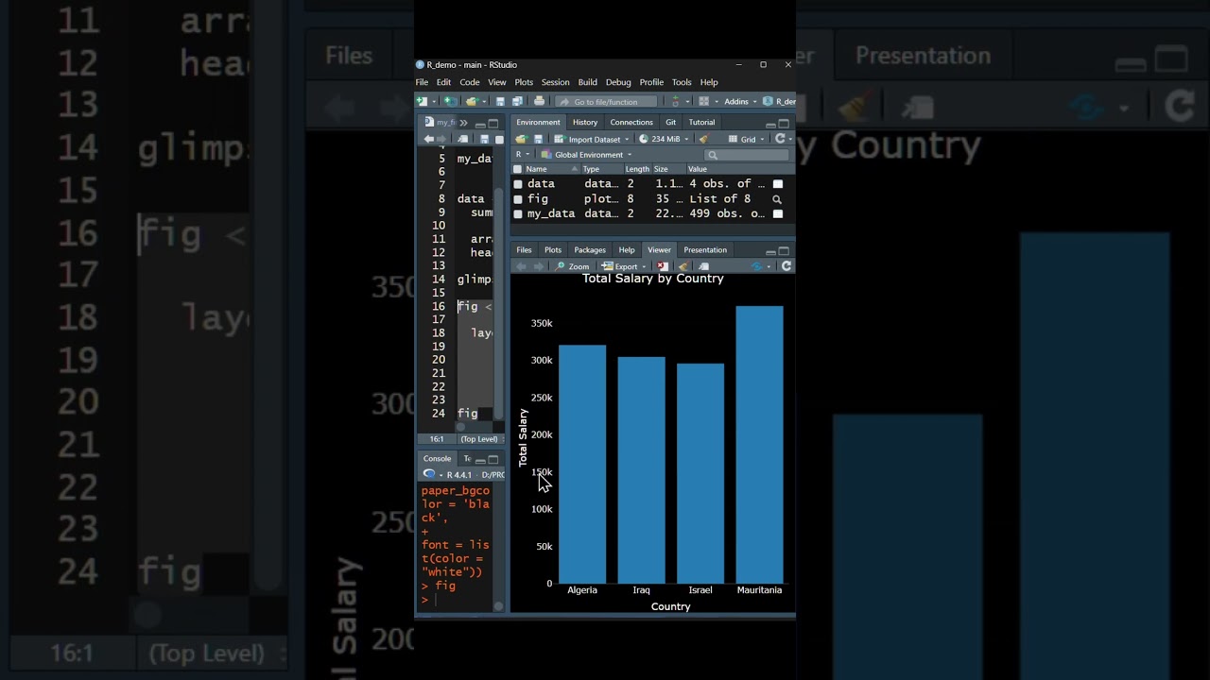1210x680 pixels.
Task: Save the current document from the main toolbar
Action: tap(500, 101)
